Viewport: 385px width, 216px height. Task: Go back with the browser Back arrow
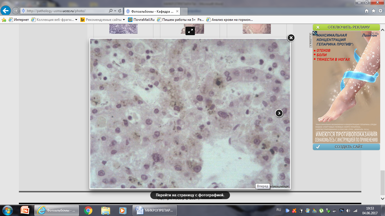(6, 11)
